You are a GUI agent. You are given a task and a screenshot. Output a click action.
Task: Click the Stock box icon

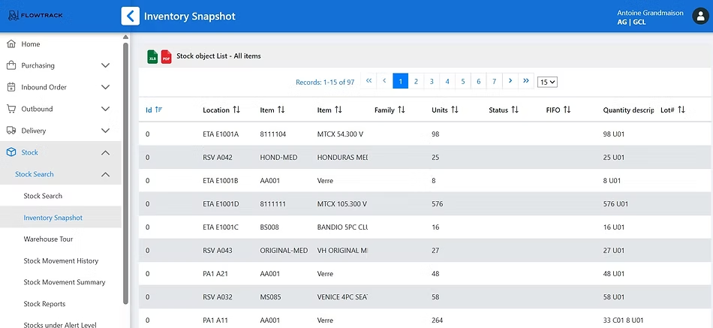(11, 152)
